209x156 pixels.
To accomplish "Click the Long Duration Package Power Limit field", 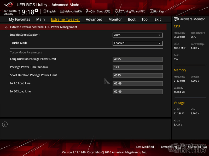I will pyautogui.click(x=138, y=59).
